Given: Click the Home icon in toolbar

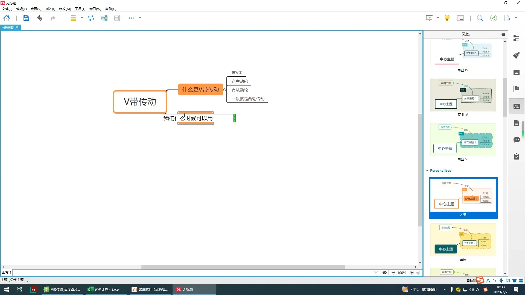Looking at the screenshot, I should (x=7, y=18).
